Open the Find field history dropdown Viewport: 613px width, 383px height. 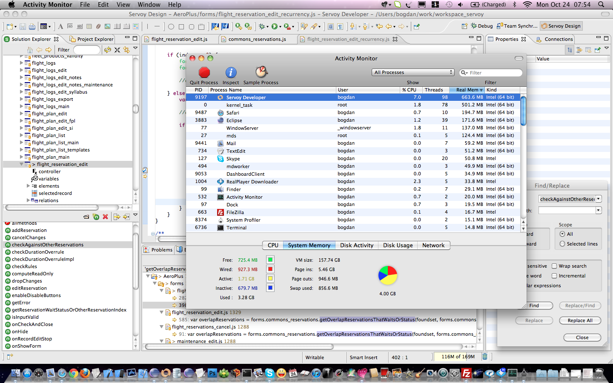click(x=599, y=199)
